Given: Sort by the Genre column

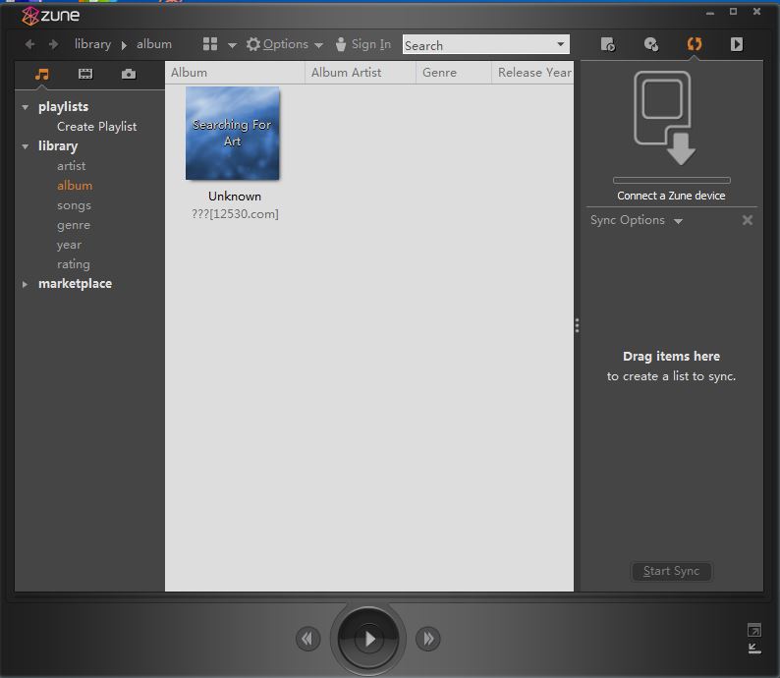Looking at the screenshot, I should (x=453, y=73).
